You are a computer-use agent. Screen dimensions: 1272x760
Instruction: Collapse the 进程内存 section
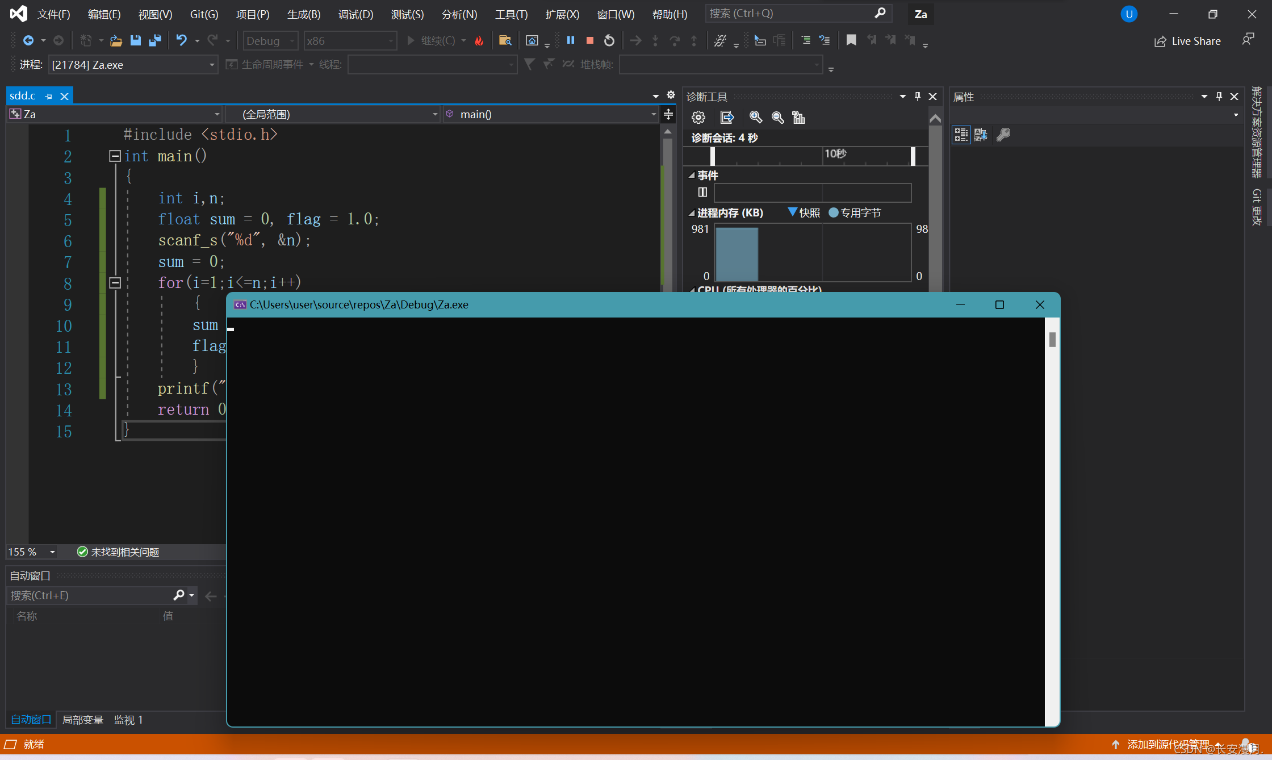(x=692, y=213)
